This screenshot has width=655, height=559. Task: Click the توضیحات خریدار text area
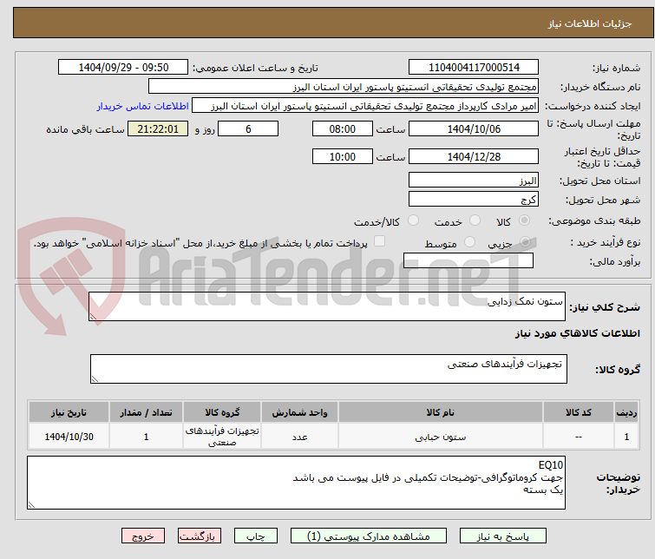point(296,483)
